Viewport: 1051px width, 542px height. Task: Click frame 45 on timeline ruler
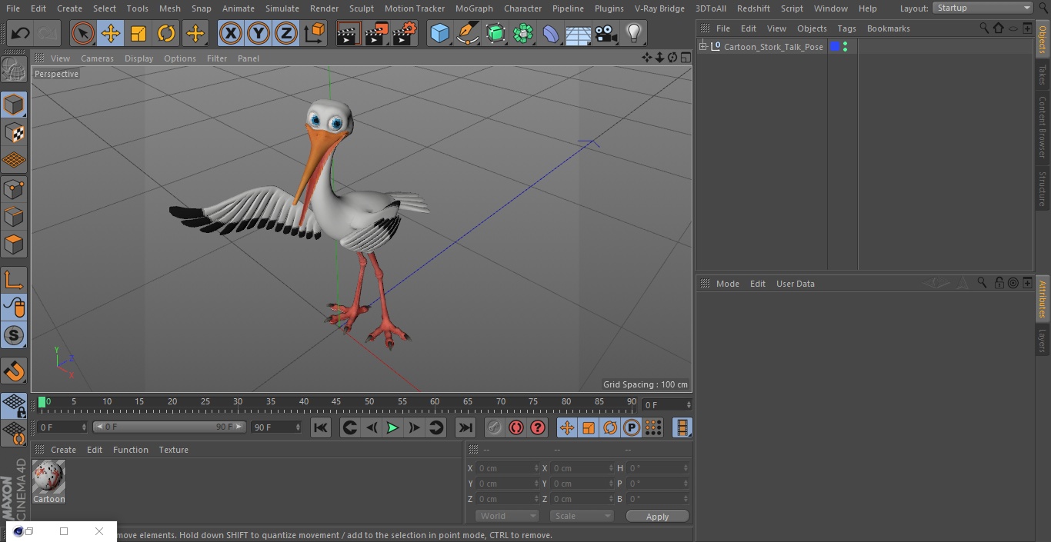pos(336,402)
